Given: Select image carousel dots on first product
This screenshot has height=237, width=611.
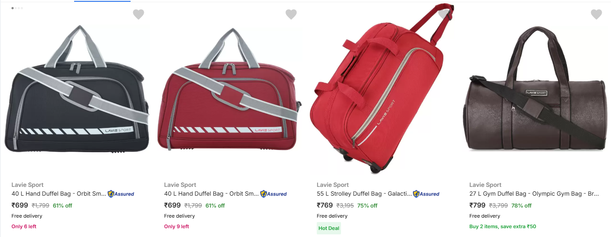Looking at the screenshot, I should pos(17,8).
